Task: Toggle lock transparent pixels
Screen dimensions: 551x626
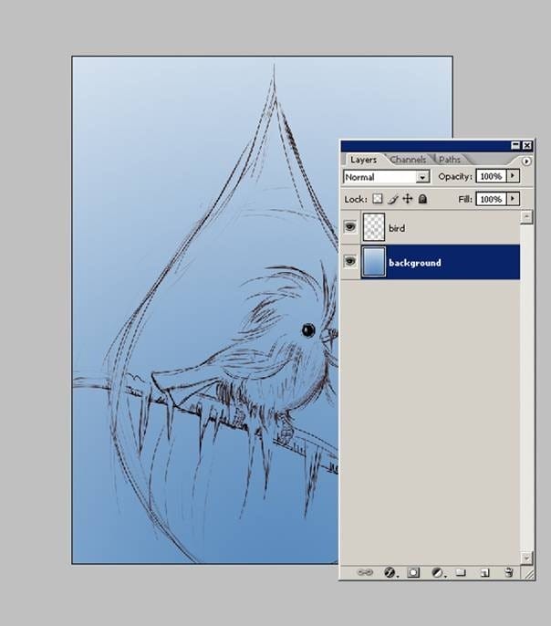Action: coord(378,198)
